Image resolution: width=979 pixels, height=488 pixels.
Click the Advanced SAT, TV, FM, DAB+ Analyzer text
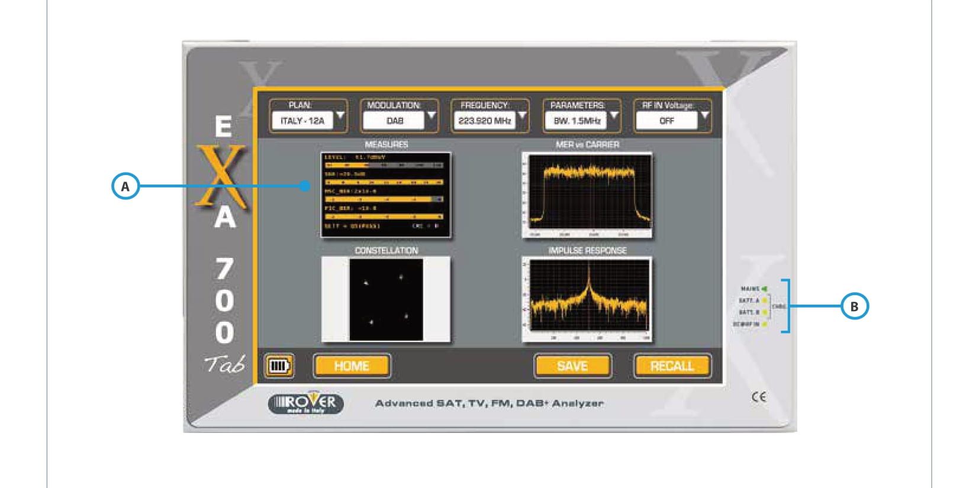(489, 403)
